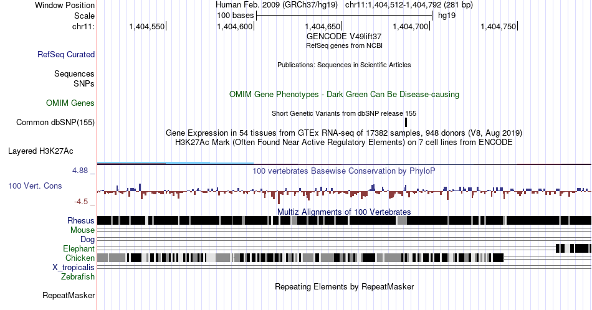Click the Rhesus alignment row label
Screen dimensions: 592x310
tap(81, 220)
